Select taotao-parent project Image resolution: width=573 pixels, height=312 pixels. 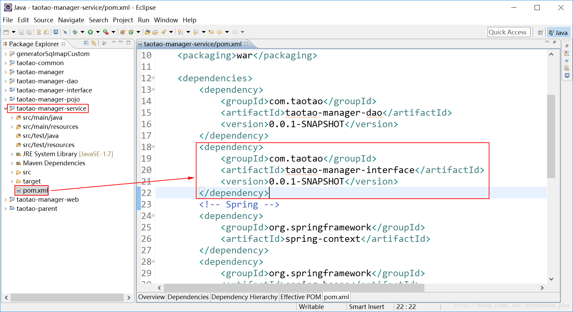37,209
